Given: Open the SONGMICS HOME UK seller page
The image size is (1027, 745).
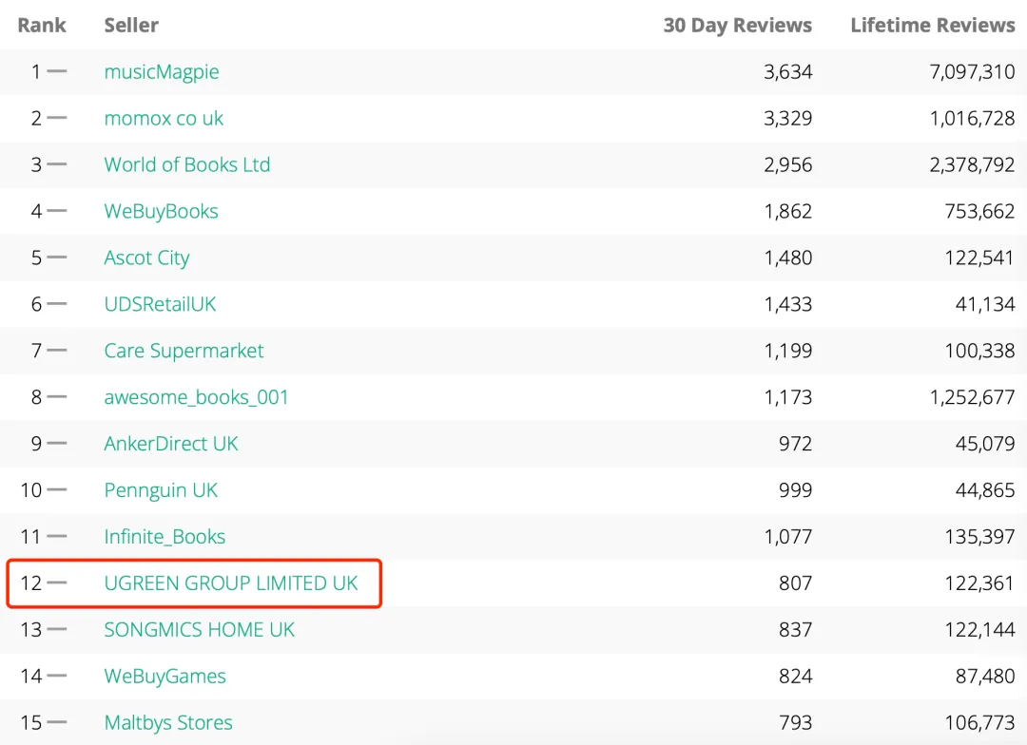Looking at the screenshot, I should click(200, 631).
